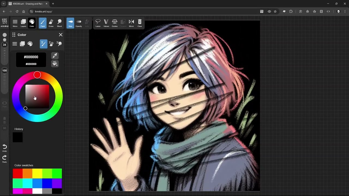Click the saturation-value square picker
The image size is (349, 196).
pos(37,97)
